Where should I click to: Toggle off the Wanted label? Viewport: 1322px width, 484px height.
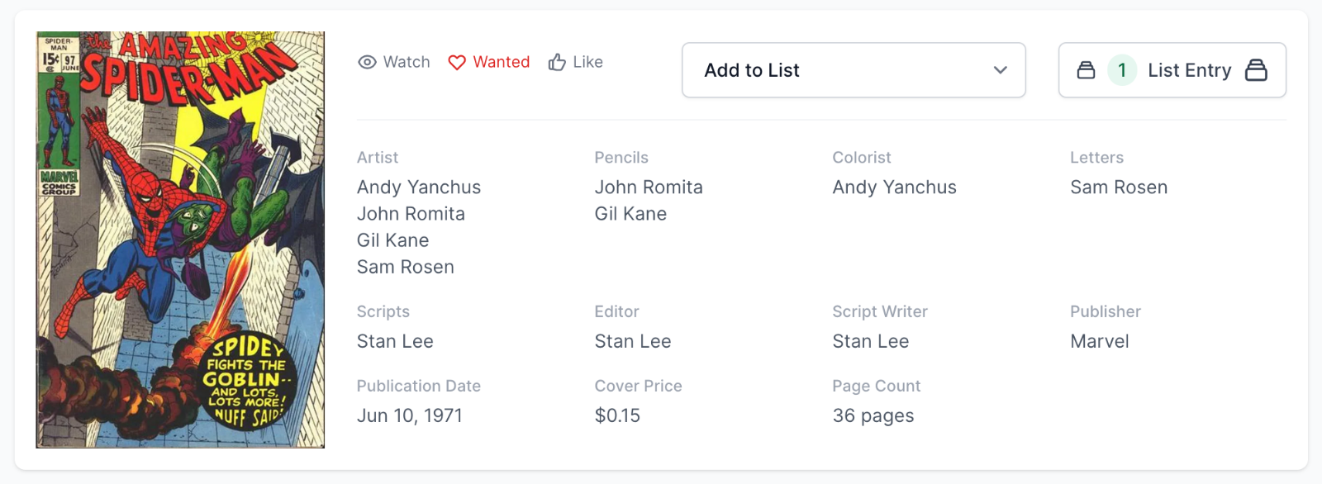[501, 62]
